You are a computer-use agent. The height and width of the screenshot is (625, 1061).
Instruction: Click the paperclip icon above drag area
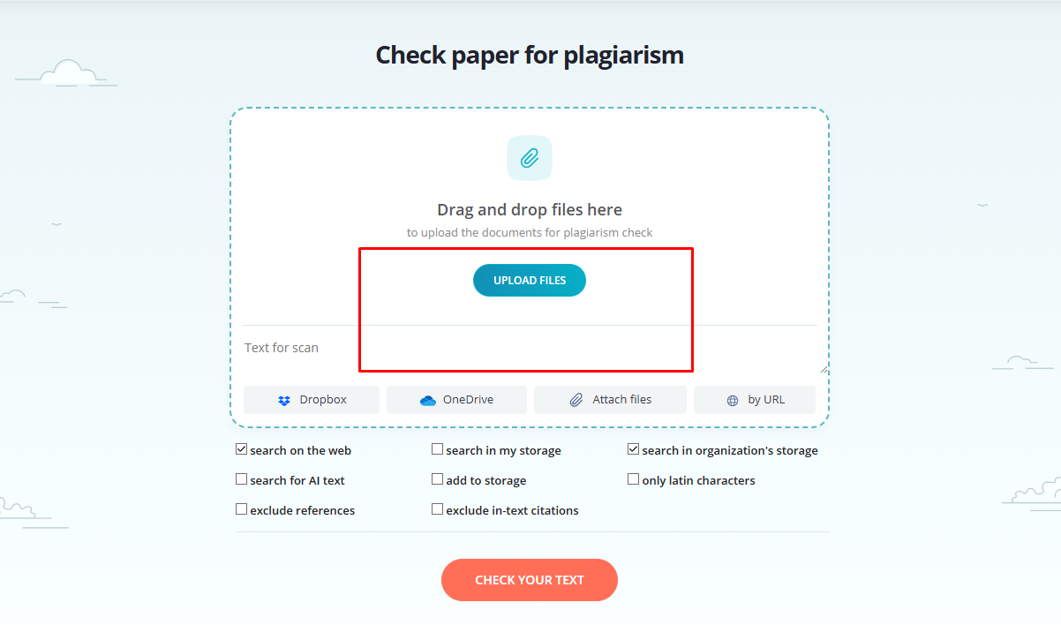tap(530, 158)
